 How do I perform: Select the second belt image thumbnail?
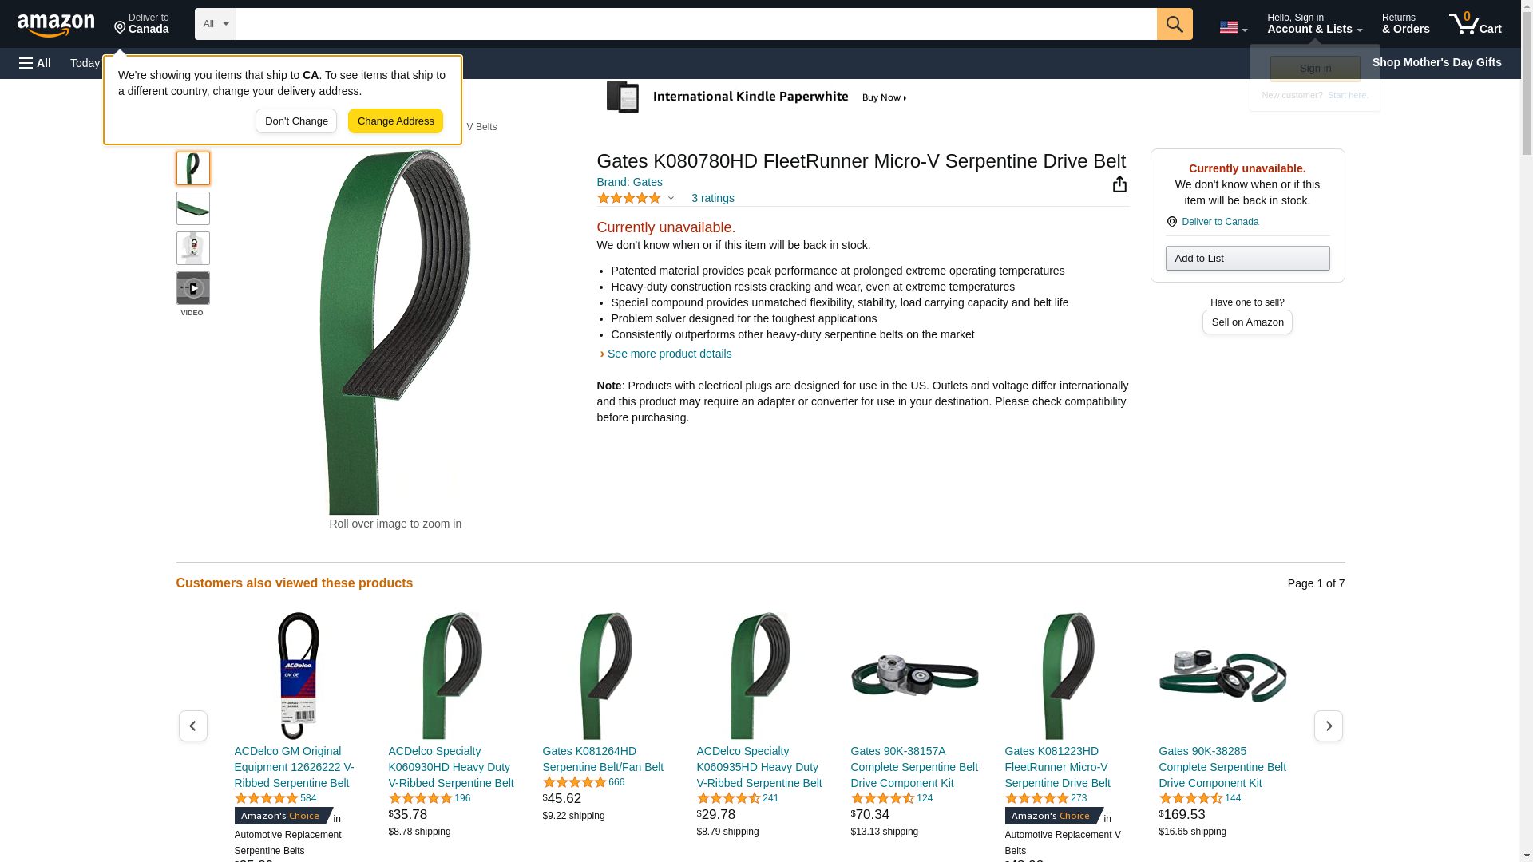click(x=192, y=208)
